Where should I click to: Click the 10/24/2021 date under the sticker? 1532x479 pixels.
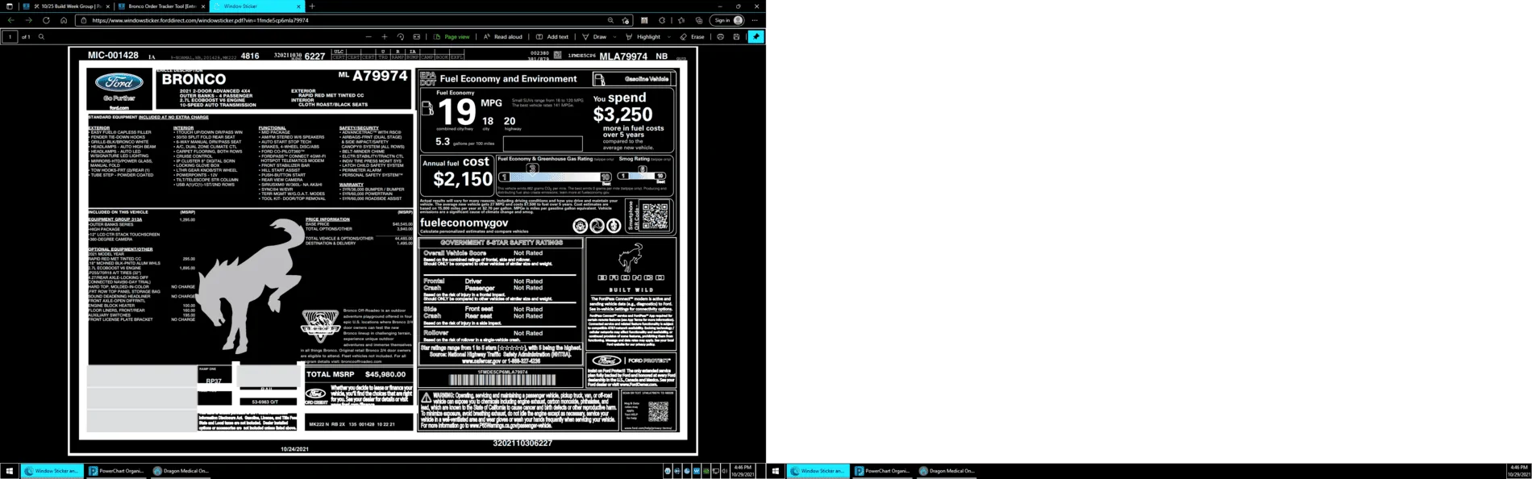294,449
